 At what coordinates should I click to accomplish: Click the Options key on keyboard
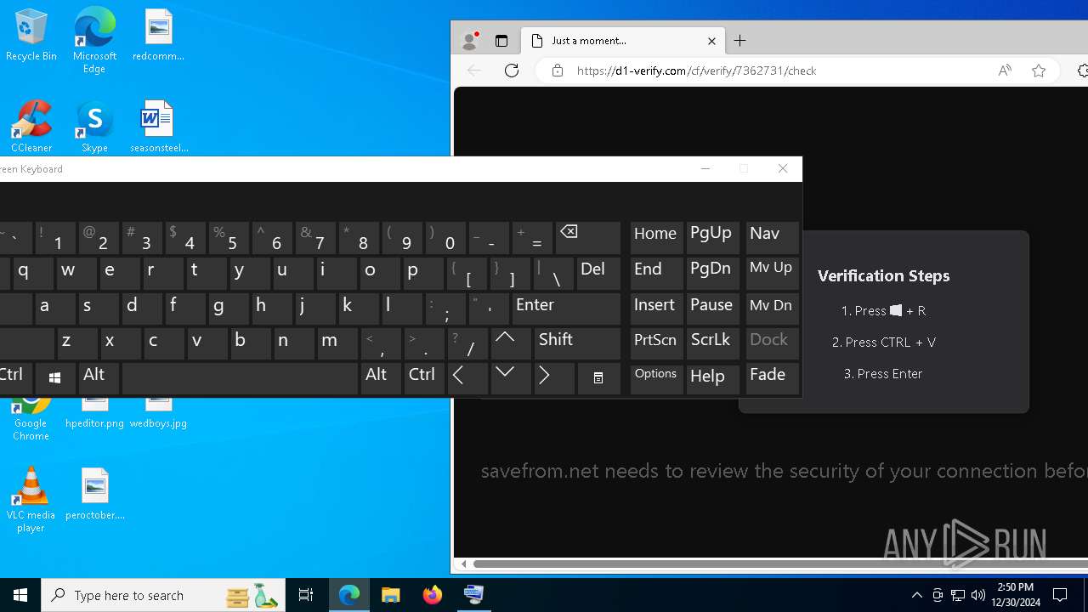pyautogui.click(x=656, y=378)
